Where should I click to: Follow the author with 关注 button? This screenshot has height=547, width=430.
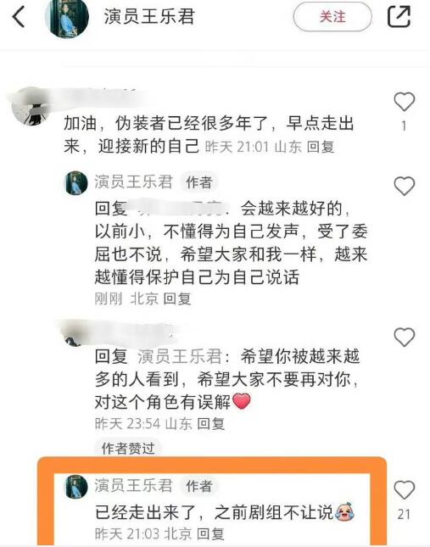[x=332, y=17]
